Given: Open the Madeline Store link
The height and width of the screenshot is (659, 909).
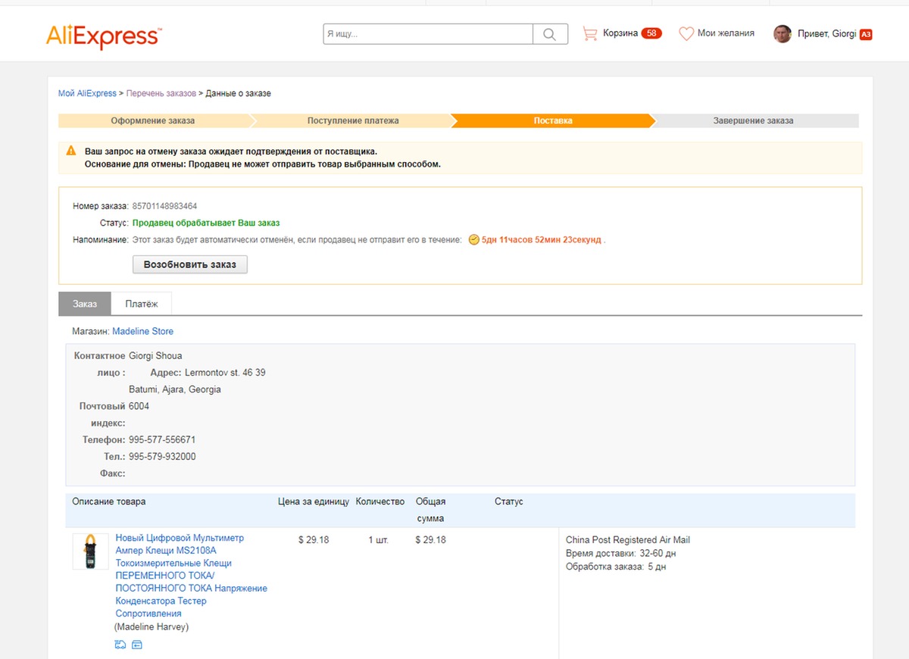Looking at the screenshot, I should click(x=142, y=331).
